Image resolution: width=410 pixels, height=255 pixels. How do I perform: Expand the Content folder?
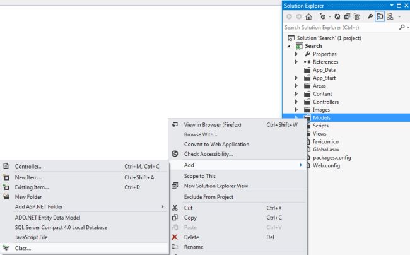296,94
